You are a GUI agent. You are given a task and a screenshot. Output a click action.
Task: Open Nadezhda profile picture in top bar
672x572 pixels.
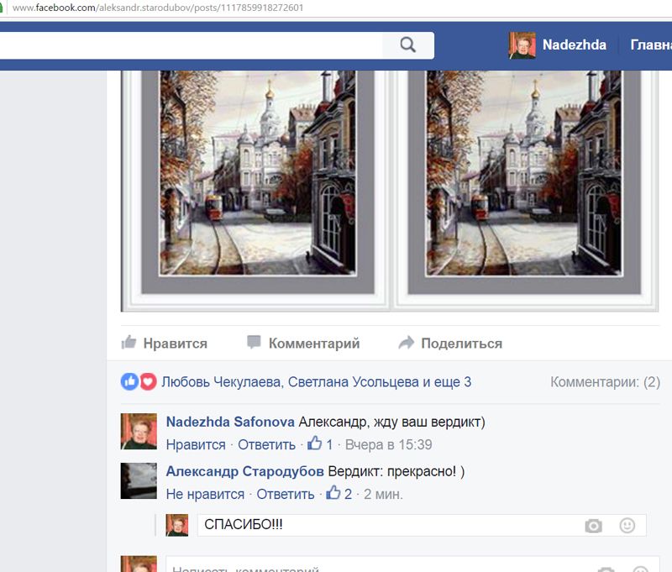[522, 45]
